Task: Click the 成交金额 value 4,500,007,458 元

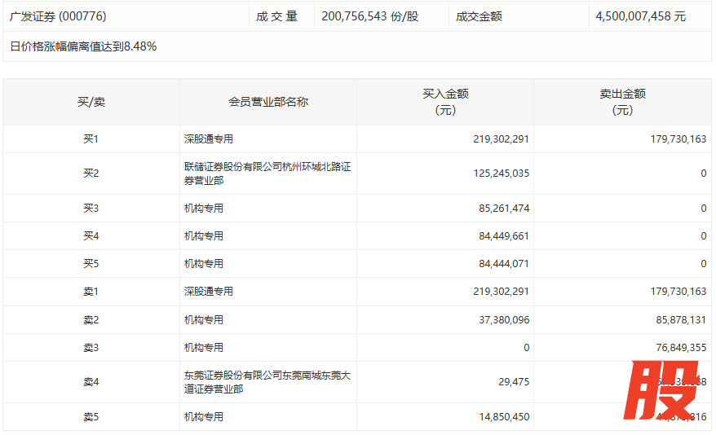Action: pyautogui.click(x=640, y=16)
